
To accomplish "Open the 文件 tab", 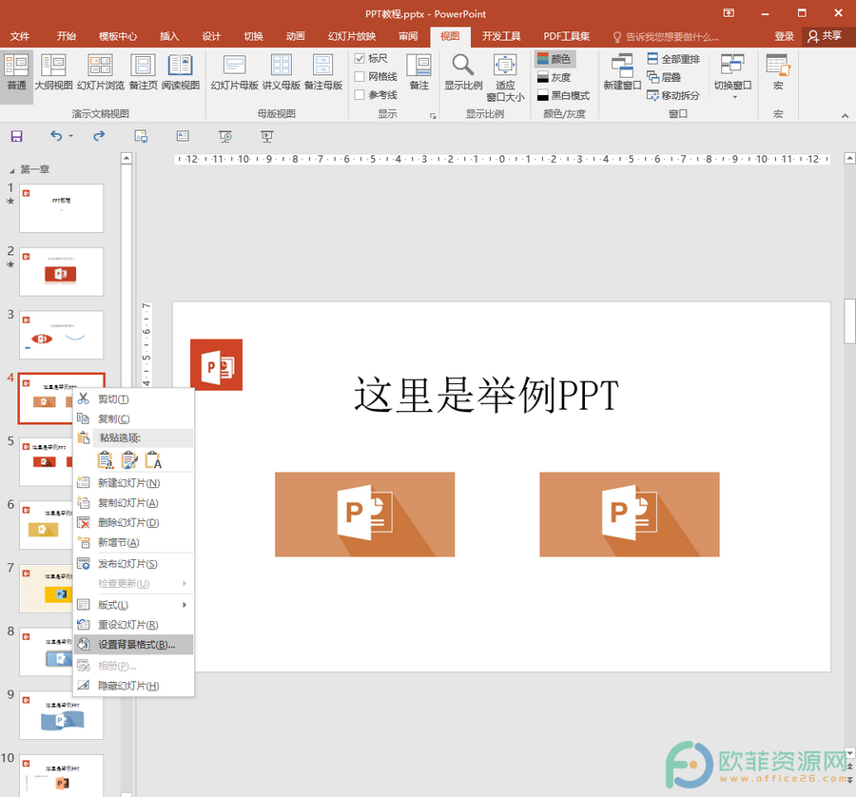I will [x=20, y=36].
